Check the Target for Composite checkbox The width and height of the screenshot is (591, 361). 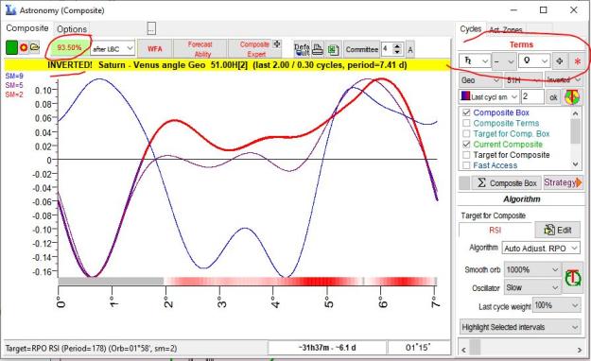(466, 154)
